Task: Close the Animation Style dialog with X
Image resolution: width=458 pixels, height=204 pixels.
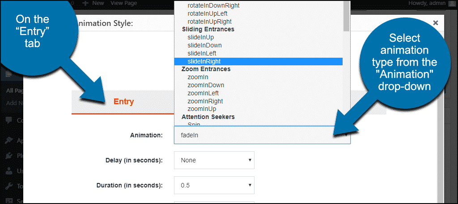Action: (436, 23)
